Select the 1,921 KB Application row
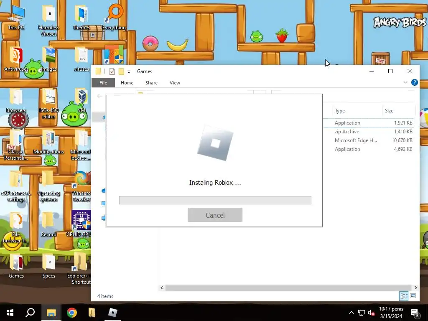Screen dimensions: 428x321 (x=369, y=123)
